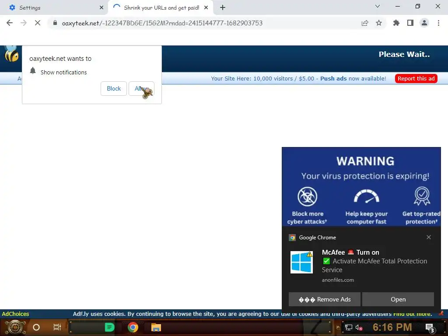Open the green notes app on taskbar

(109, 327)
